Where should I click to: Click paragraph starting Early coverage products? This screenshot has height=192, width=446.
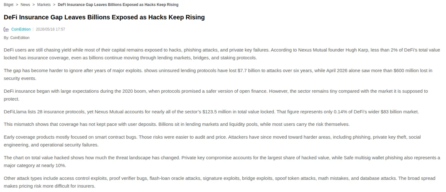click(212, 141)
